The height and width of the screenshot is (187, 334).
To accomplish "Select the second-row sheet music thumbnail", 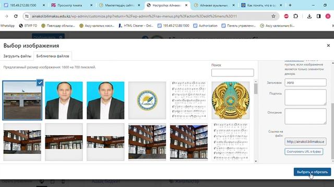I will [231, 142].
